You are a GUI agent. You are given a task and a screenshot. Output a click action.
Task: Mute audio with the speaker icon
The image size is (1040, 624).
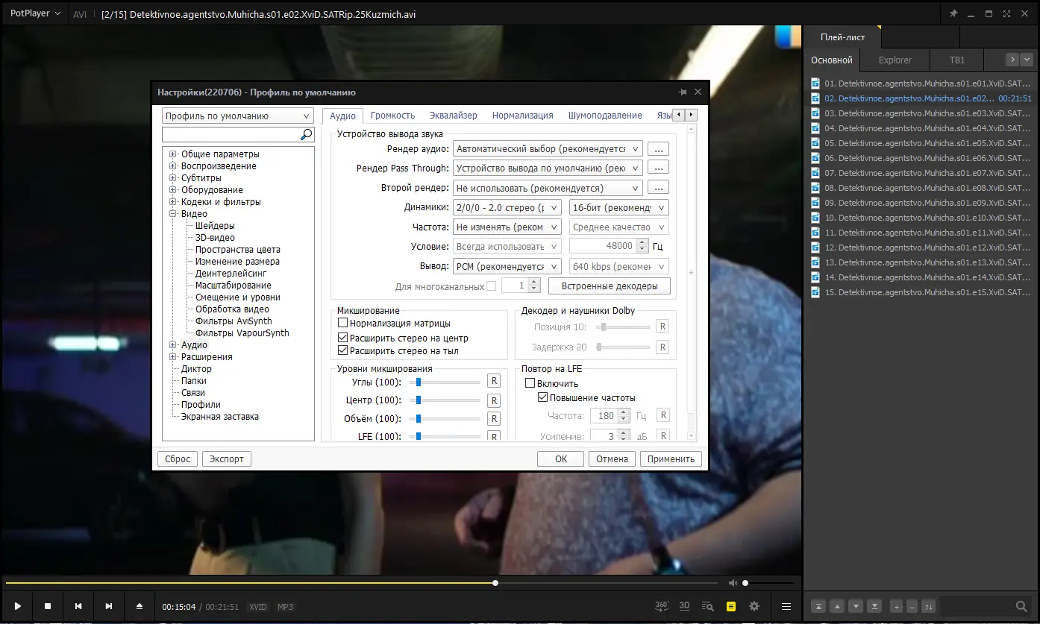pos(733,583)
